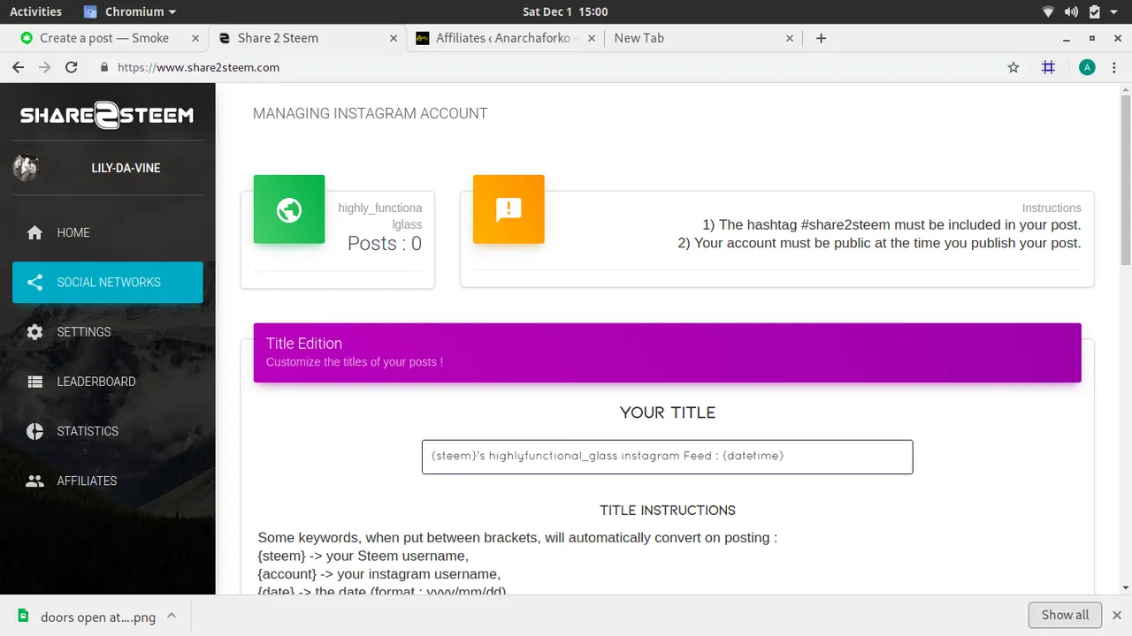Close the 'Create a post — Smoke' tab

tap(196, 38)
